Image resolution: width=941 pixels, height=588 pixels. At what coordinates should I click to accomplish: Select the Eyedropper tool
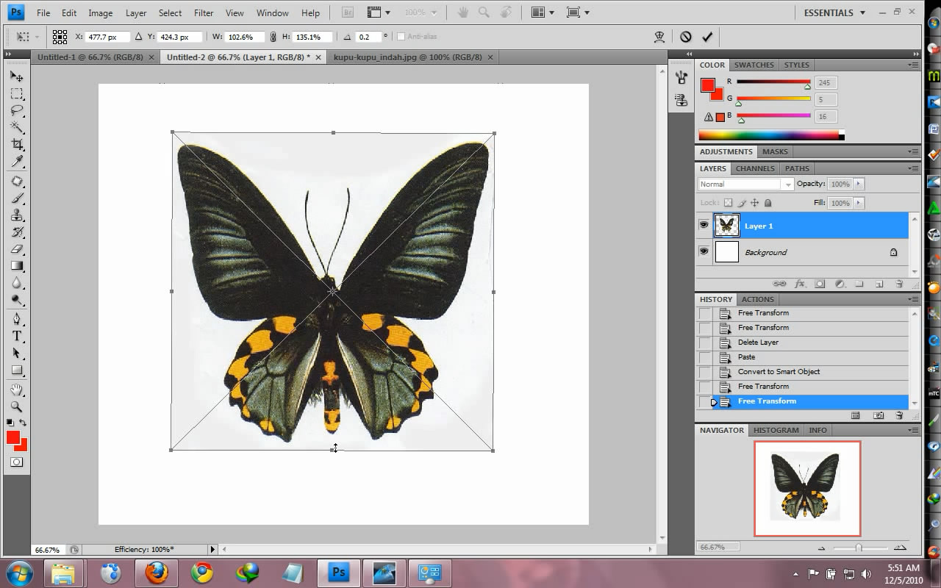pos(16,162)
